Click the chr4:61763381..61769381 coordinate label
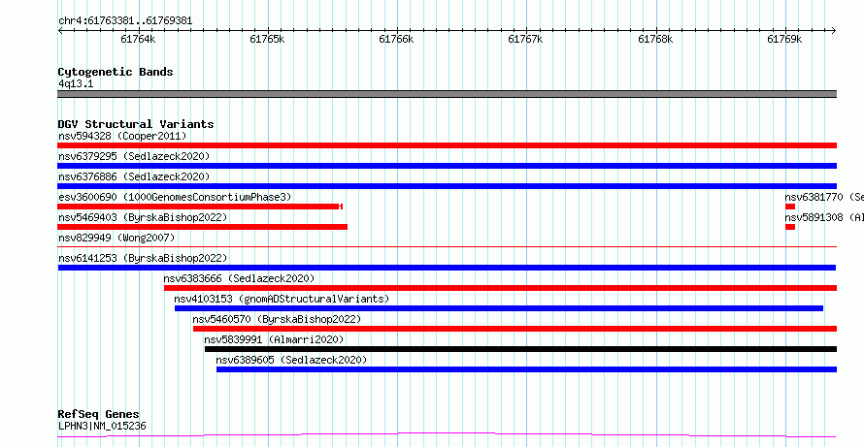This screenshot has height=447, width=864. coord(125,21)
